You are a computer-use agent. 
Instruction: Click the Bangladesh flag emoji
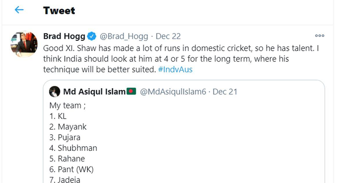131,92
